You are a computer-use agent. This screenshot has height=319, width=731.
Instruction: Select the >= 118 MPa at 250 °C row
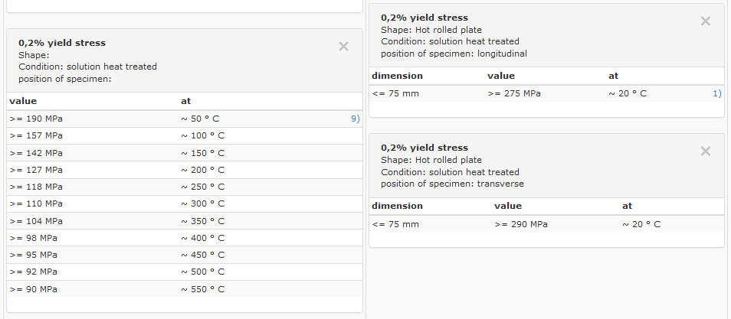point(185,187)
